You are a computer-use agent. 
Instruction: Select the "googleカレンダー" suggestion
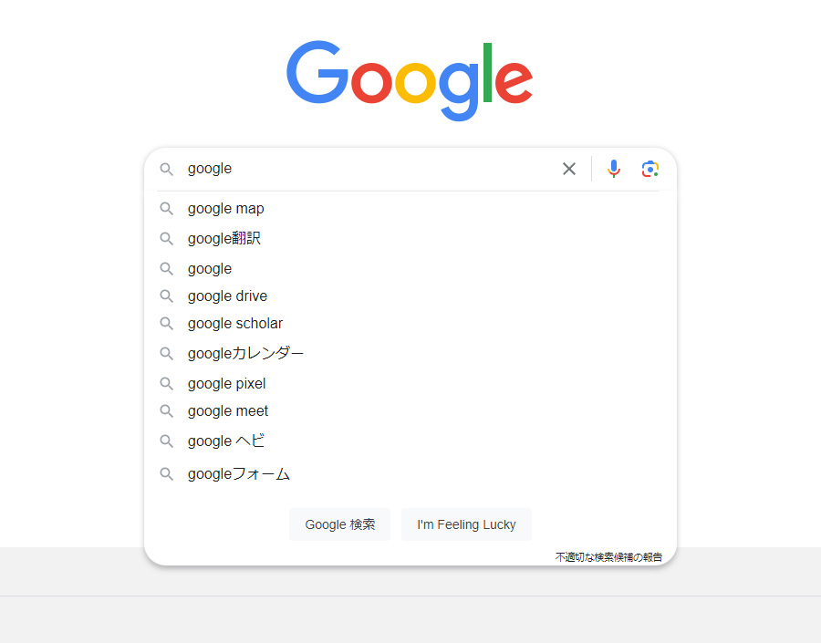point(245,354)
